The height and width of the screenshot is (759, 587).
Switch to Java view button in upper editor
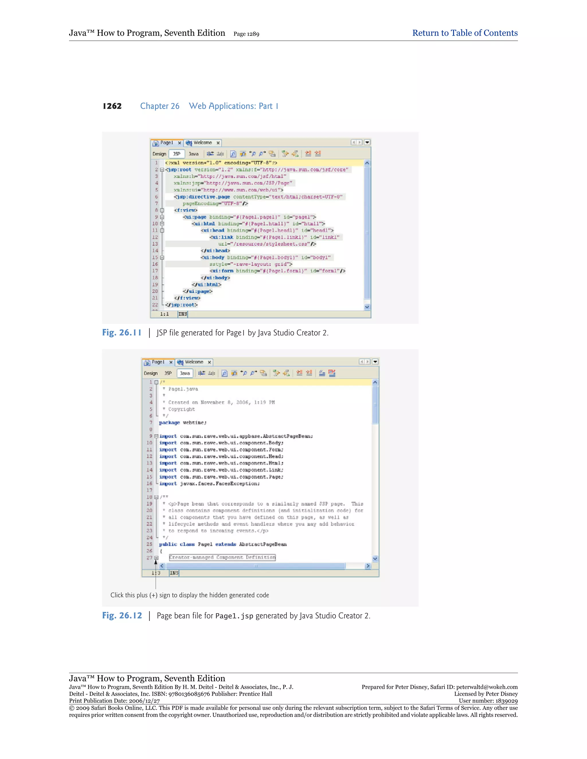click(x=193, y=154)
